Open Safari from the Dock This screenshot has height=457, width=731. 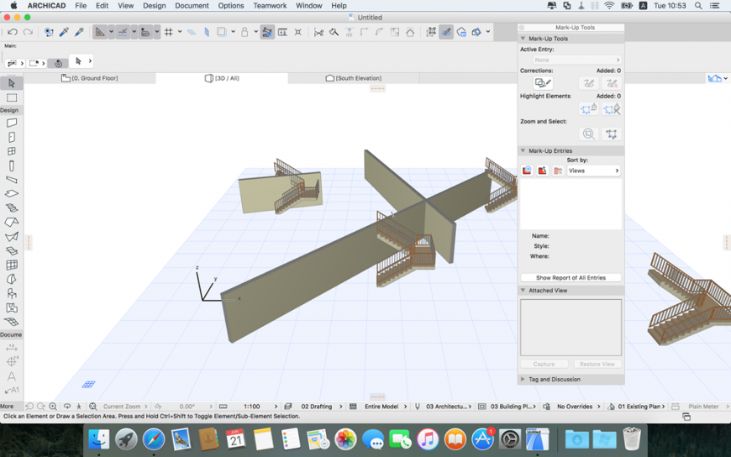pos(154,439)
